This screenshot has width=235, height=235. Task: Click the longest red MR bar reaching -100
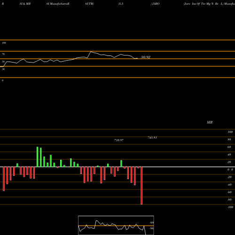pyautogui.click(x=141, y=186)
